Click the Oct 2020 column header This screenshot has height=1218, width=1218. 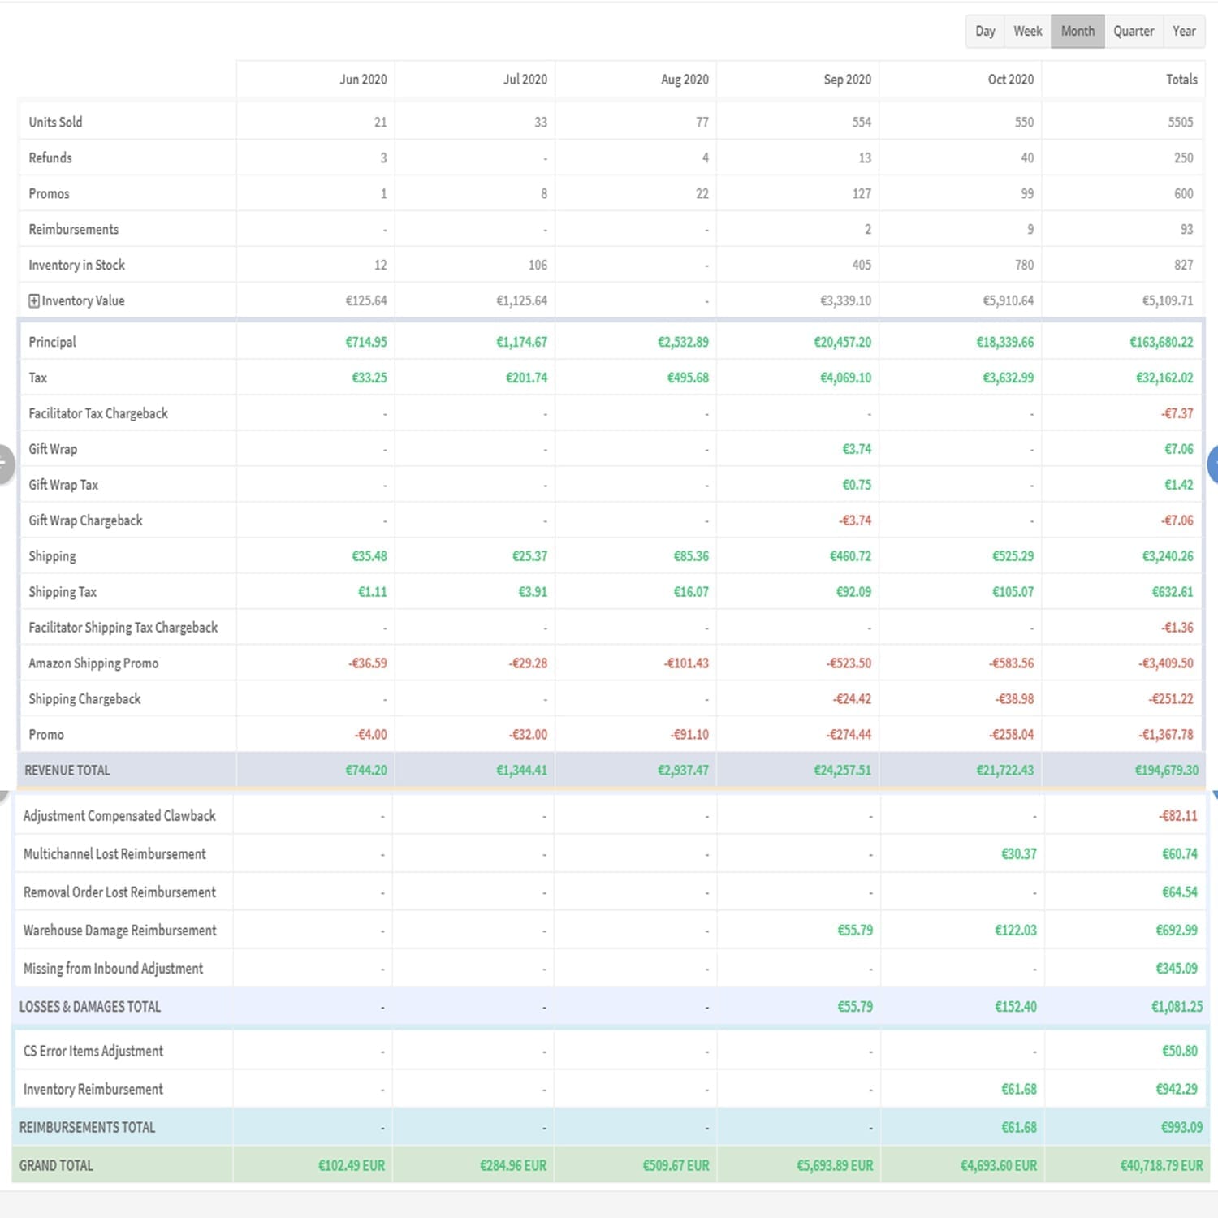[x=1010, y=80]
